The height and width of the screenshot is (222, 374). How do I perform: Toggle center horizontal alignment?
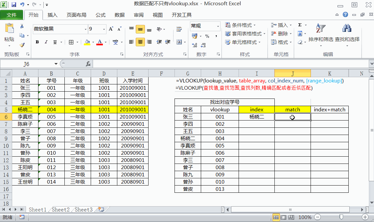(x=140, y=42)
